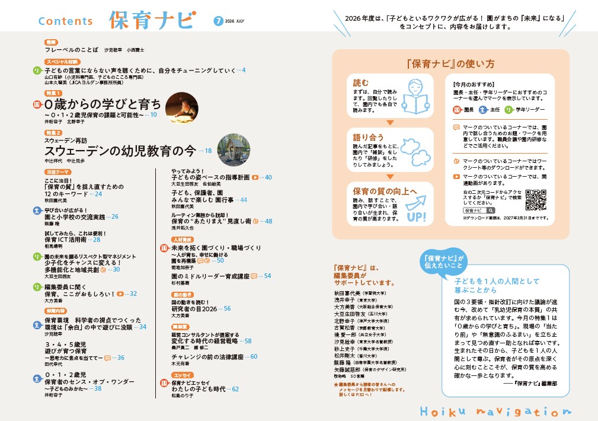
Task: Select the 特集1 section tag
Action: point(53,93)
